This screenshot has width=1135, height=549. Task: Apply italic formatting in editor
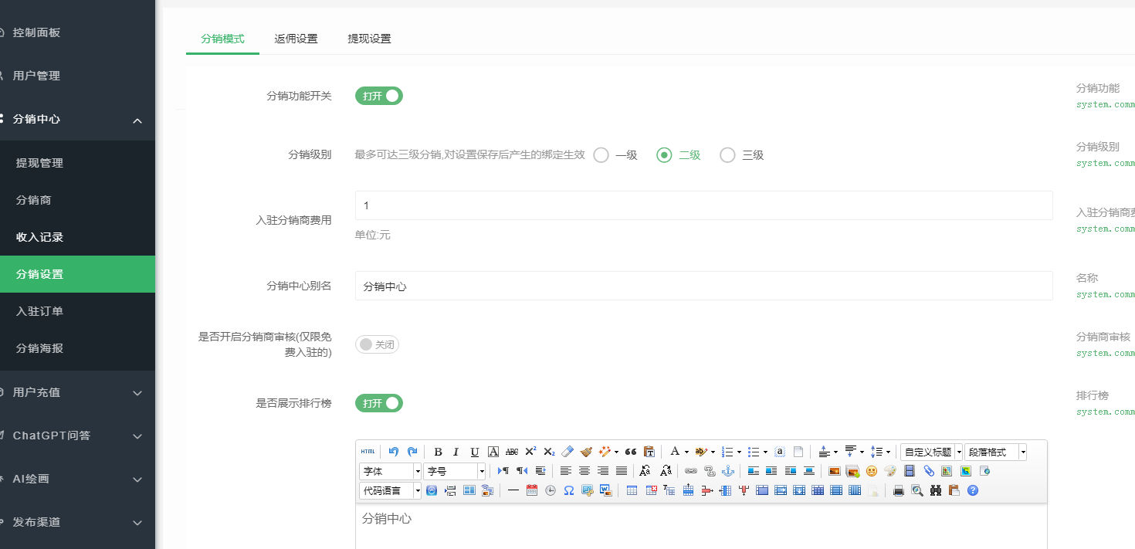pos(456,452)
